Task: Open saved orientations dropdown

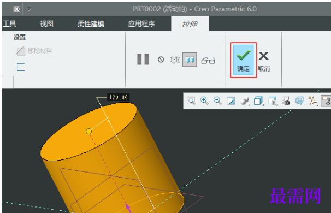Action: (272, 100)
